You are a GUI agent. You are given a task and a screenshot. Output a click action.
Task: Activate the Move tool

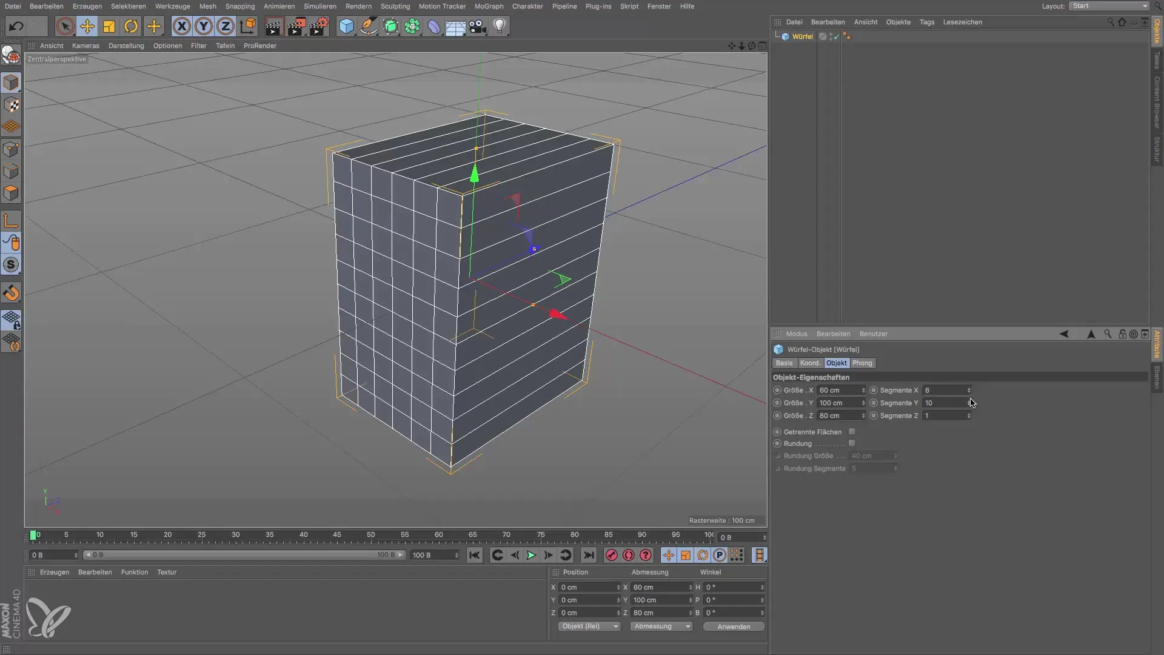point(87,27)
